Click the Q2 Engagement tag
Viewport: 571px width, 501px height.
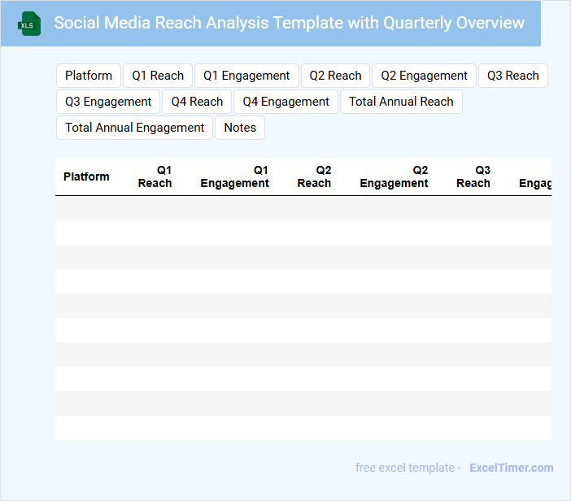tap(424, 76)
